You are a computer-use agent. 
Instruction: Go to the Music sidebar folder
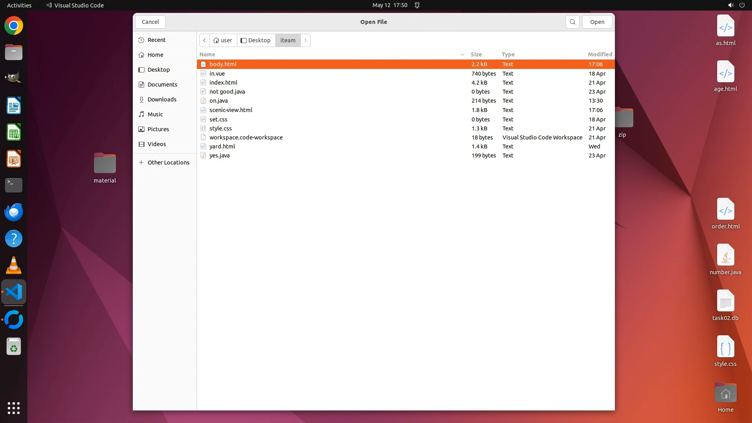(x=155, y=114)
